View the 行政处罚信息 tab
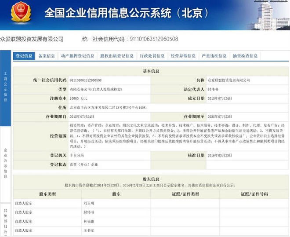Screen dimensions: 290x237 click(x=152, y=56)
